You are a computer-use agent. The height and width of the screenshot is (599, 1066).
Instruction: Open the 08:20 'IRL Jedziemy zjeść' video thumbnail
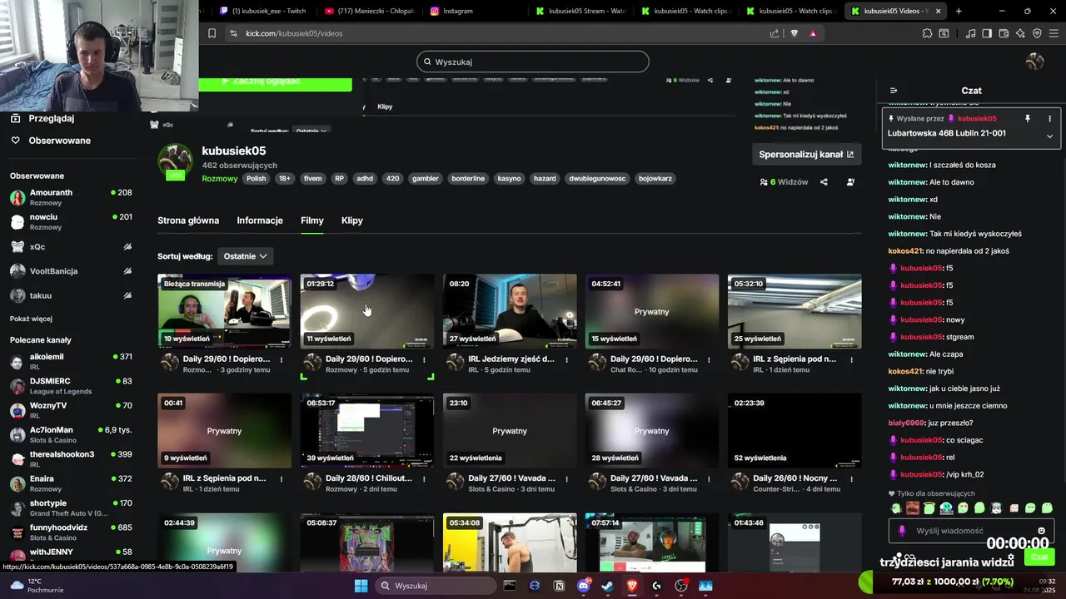coord(510,311)
